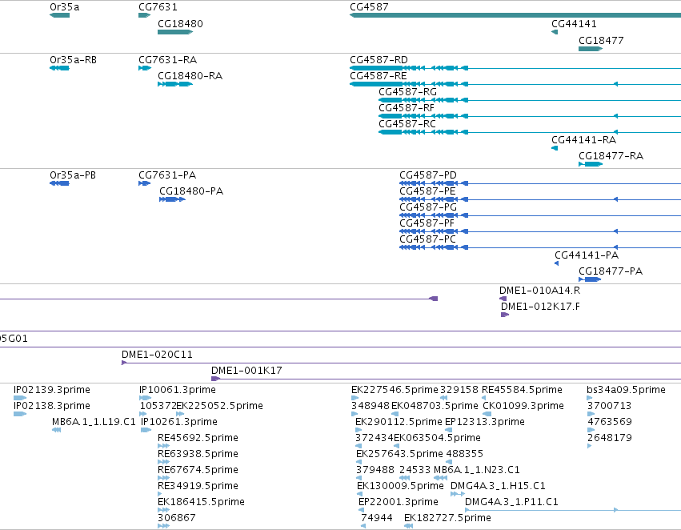Image resolution: width=681 pixels, height=530 pixels.
Task: Select EST MB6A.1_1.L19.C1
Action: coord(56,430)
